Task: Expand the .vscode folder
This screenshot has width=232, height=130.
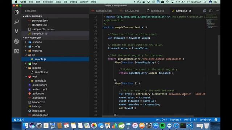Action: [26, 42]
